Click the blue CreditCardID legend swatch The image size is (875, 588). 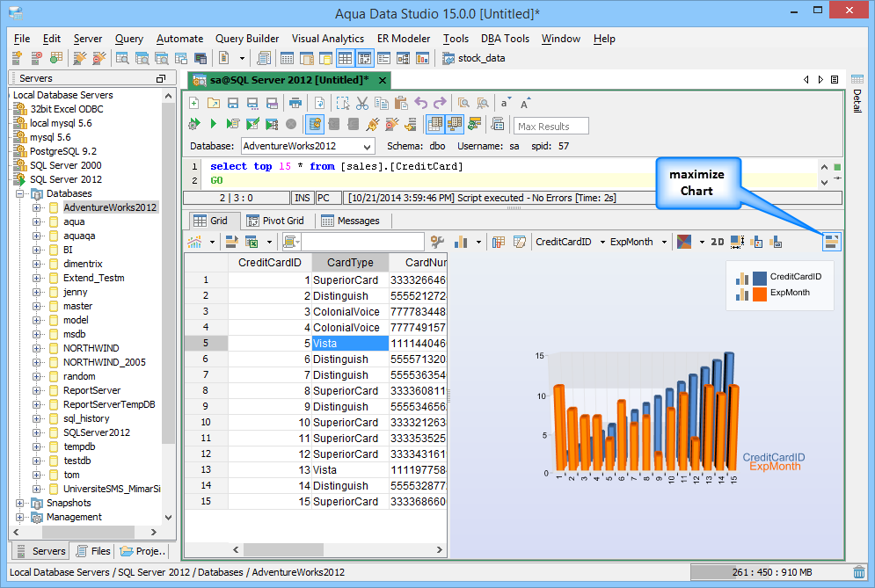(x=760, y=277)
